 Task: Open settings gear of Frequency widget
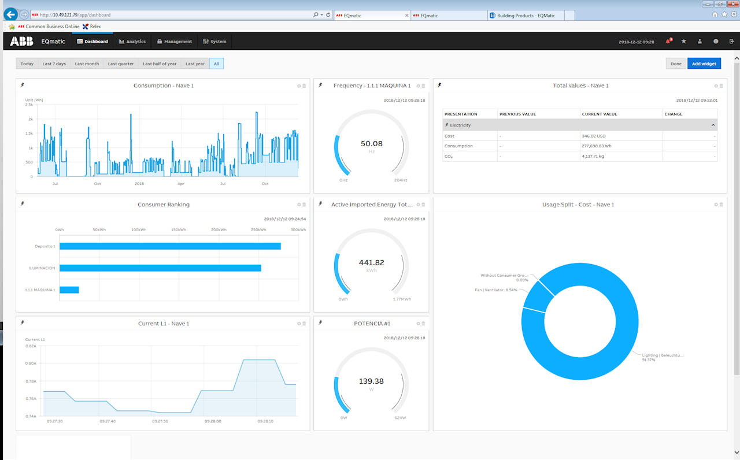418,86
